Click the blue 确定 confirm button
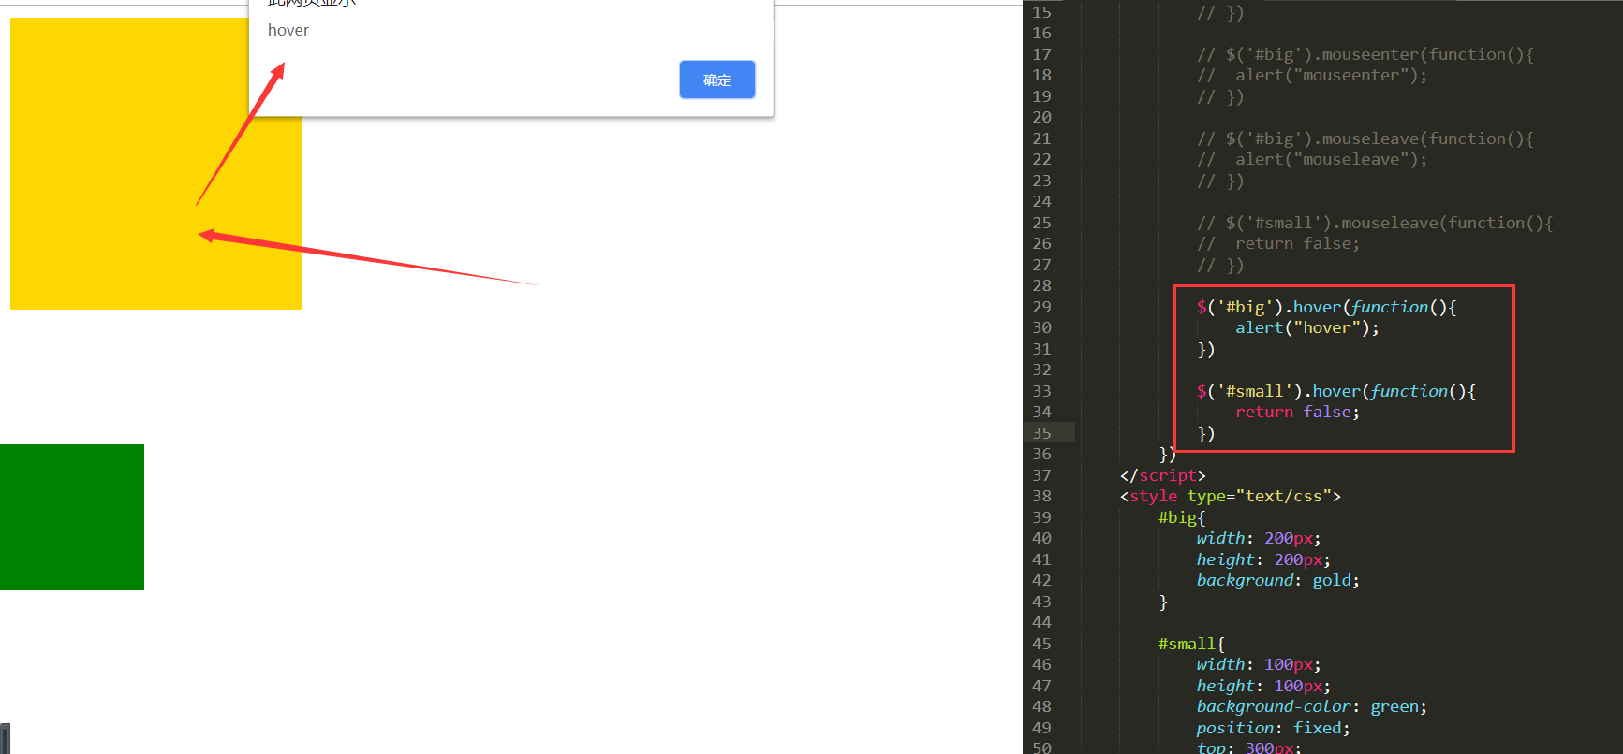 [716, 80]
